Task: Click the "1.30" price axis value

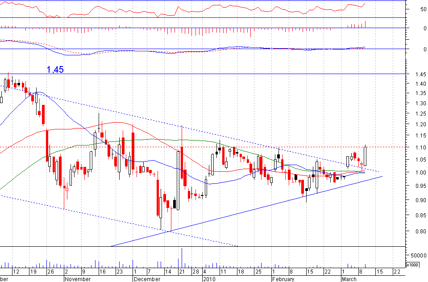Action: [420, 103]
